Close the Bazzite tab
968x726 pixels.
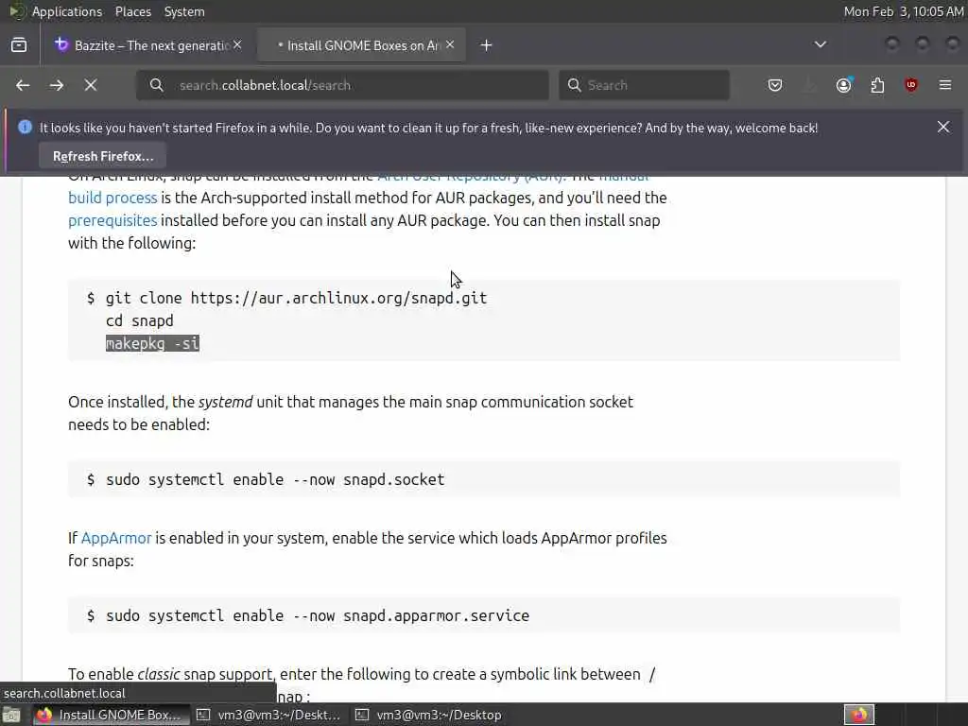pyautogui.click(x=237, y=45)
